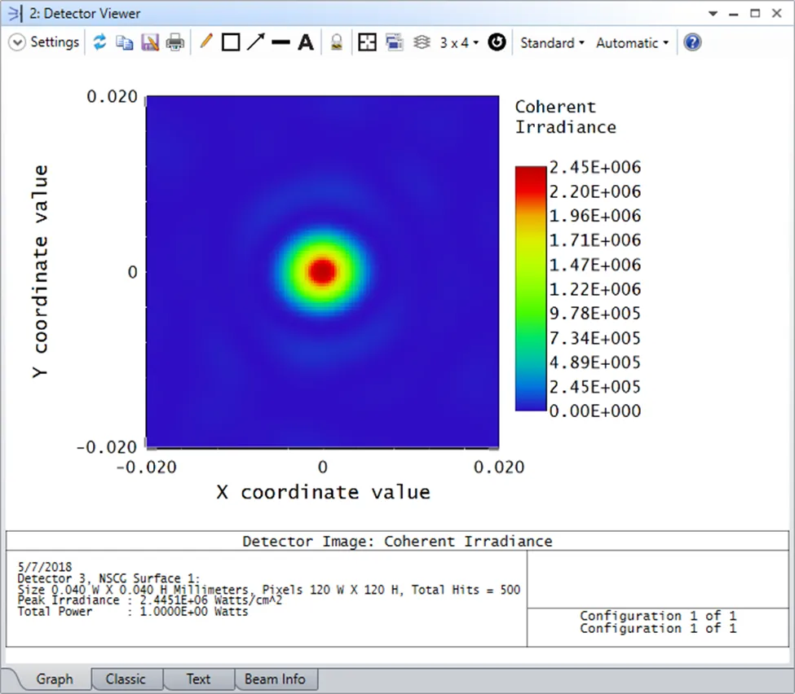Viewport: 795px width, 694px height.
Task: Select the pencil annotation tool
Action: click(205, 42)
